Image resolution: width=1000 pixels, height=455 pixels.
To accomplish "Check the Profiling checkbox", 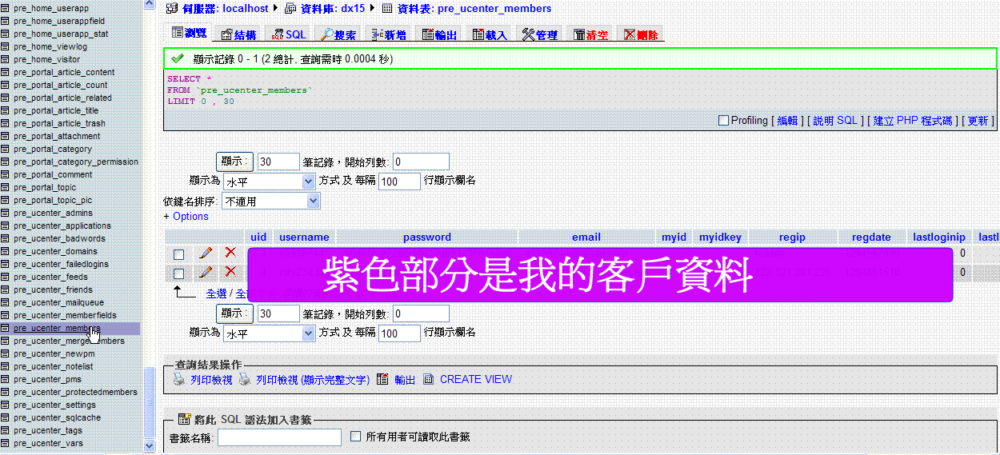I will coord(723,121).
